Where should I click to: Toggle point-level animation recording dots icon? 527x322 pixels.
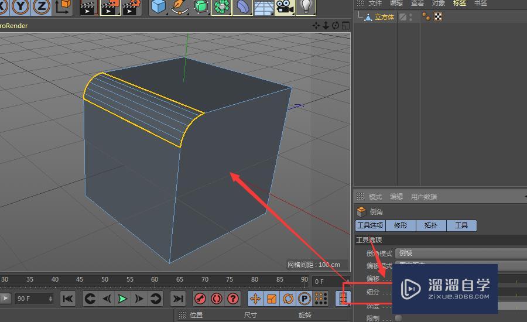click(x=321, y=299)
